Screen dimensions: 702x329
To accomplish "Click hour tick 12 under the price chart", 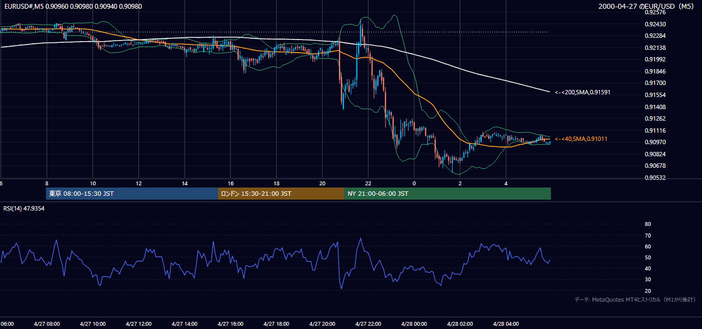I will (x=138, y=183).
